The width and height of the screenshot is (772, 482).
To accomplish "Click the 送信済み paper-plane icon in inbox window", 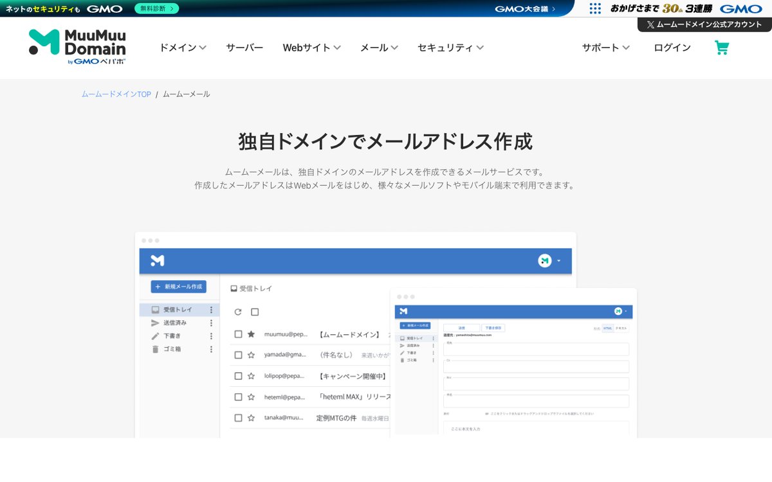I will click(155, 323).
